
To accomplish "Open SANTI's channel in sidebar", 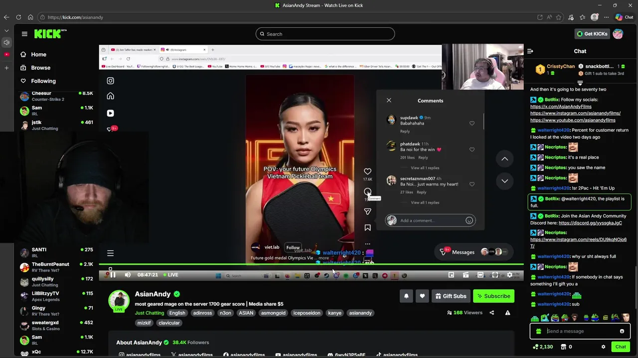I will (x=56, y=253).
